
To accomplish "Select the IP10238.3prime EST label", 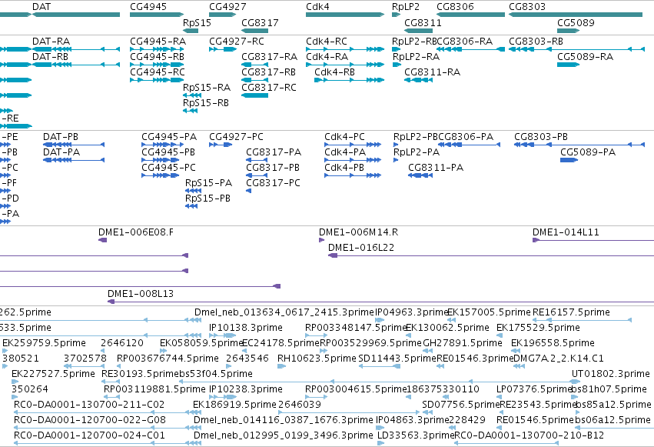I will pos(246,389).
